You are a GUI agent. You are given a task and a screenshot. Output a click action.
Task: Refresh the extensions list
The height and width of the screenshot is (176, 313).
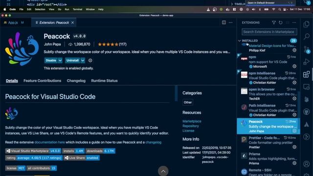(281, 23)
